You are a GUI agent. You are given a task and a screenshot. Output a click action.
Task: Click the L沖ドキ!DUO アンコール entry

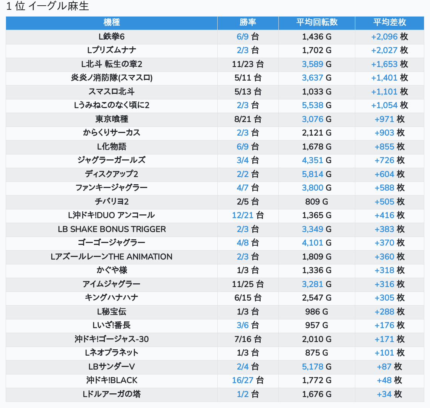tap(112, 215)
